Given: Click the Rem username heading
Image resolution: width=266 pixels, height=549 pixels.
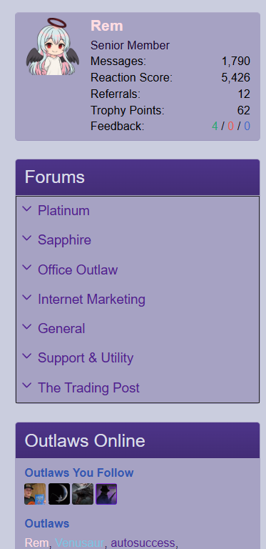Looking at the screenshot, I should coord(107,26).
